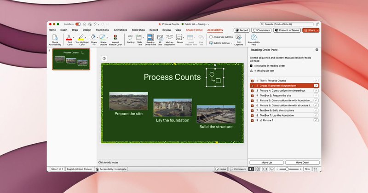Open the Shape Outline dropdown arrow
Viewport: 368px width, 193px height.
107,37
